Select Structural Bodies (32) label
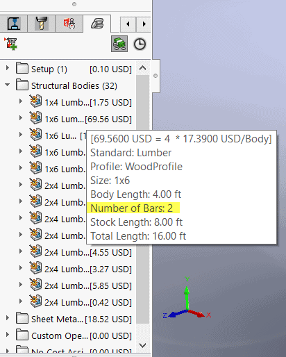This screenshot has height=357, width=286. coord(74,86)
